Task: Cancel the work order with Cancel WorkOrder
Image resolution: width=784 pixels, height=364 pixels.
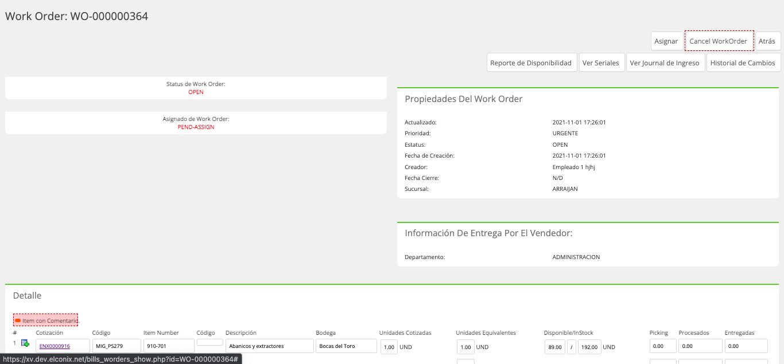Action: click(719, 41)
